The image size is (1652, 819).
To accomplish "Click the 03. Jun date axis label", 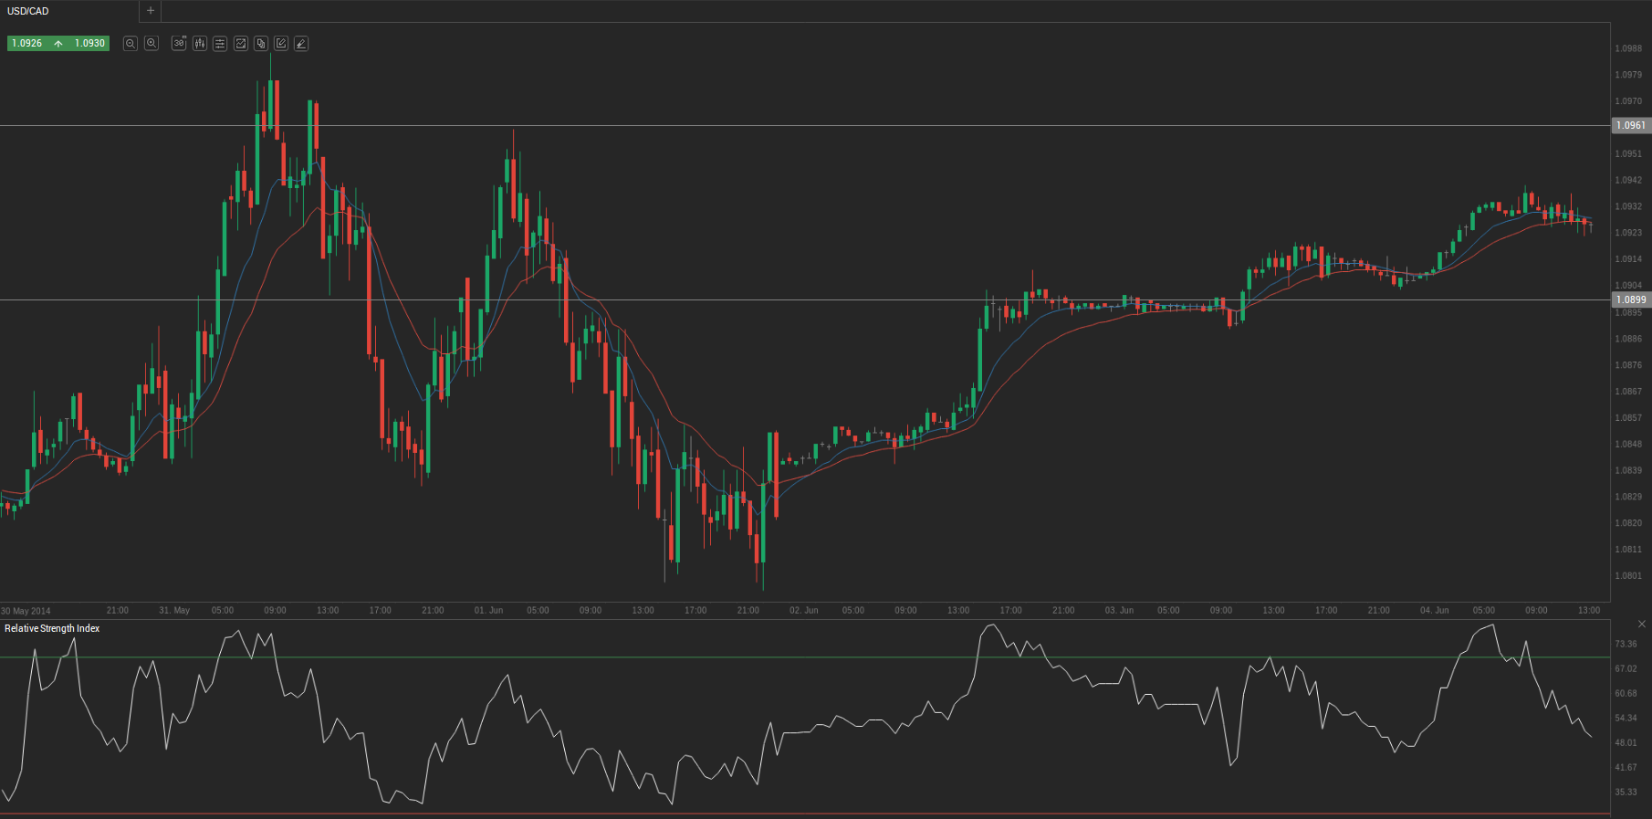I will pos(1119,610).
